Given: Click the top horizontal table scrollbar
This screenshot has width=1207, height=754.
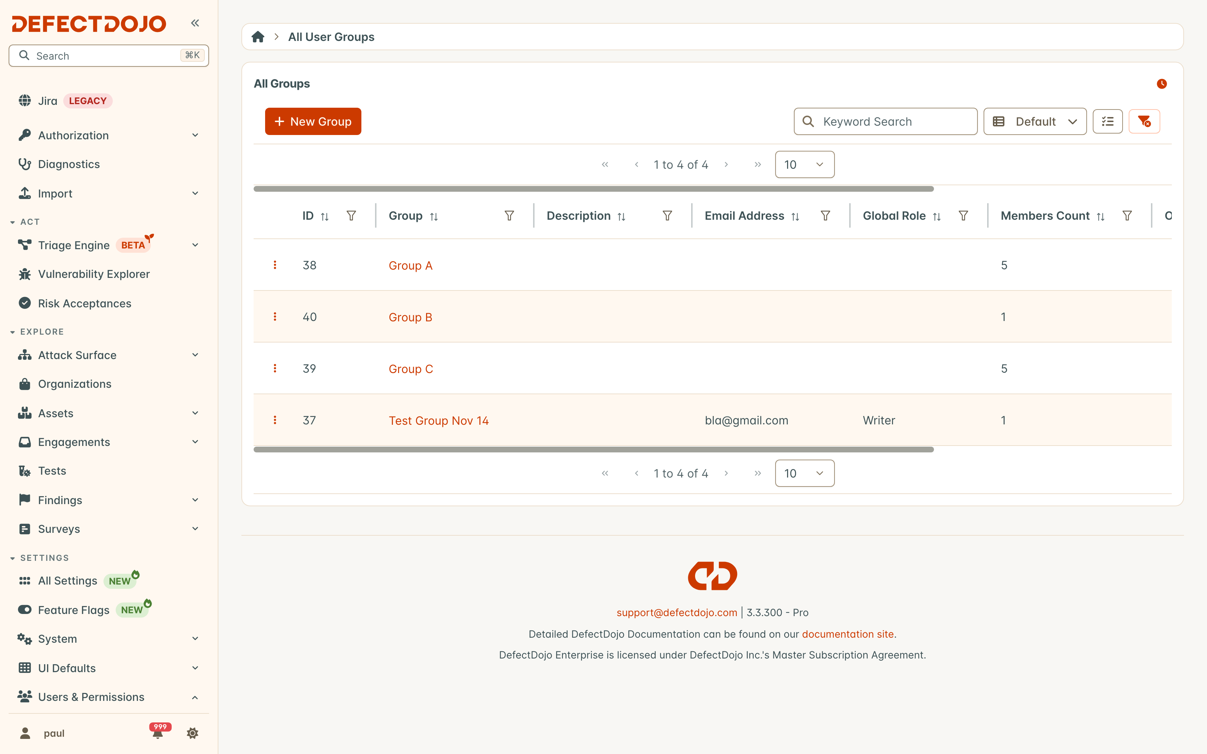Looking at the screenshot, I should tap(593, 189).
